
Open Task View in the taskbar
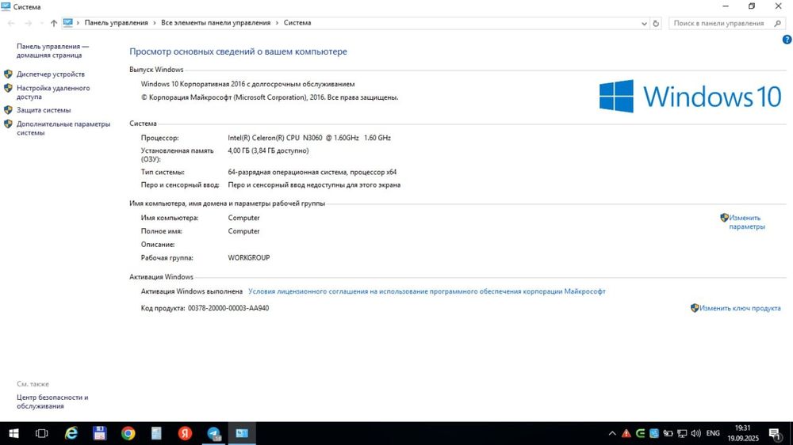point(41,433)
